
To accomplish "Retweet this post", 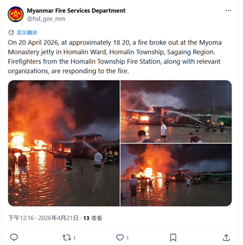I will (67, 238).
